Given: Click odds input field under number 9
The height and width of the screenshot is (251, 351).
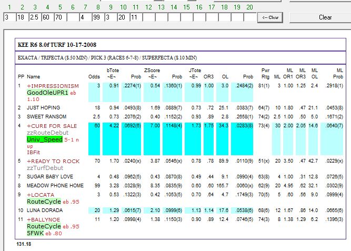Looking at the screenshot, I should [111, 17].
